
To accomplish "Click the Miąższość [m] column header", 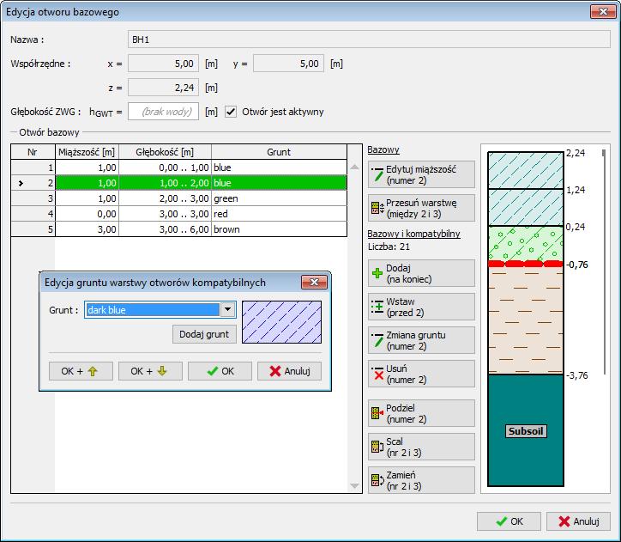I will (87, 152).
